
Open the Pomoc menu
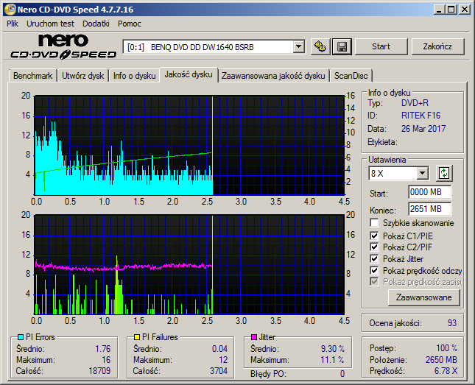tap(130, 24)
